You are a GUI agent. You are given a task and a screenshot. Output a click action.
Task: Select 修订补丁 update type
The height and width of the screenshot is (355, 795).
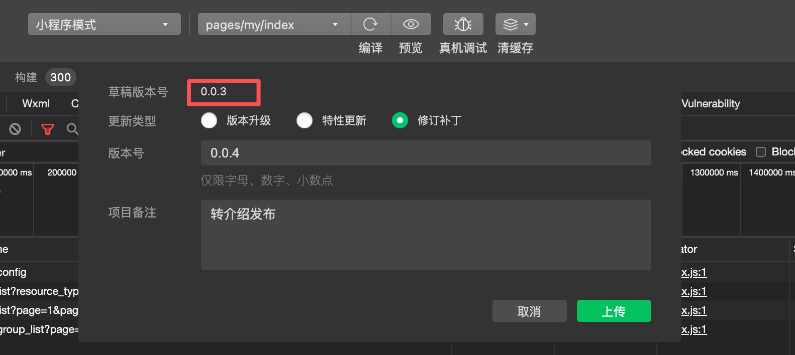pyautogui.click(x=400, y=120)
